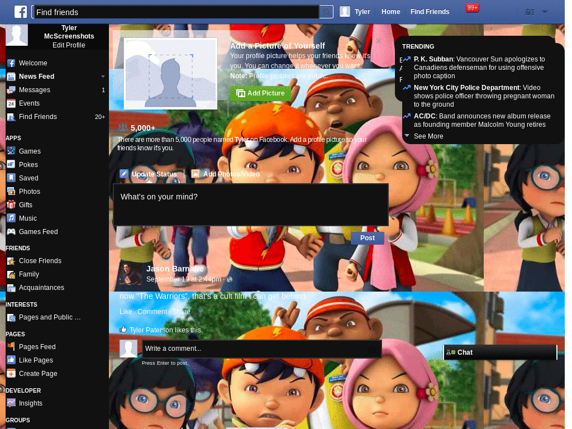Click the What's on your mind box
The height and width of the screenshot is (429, 572).
(x=251, y=204)
